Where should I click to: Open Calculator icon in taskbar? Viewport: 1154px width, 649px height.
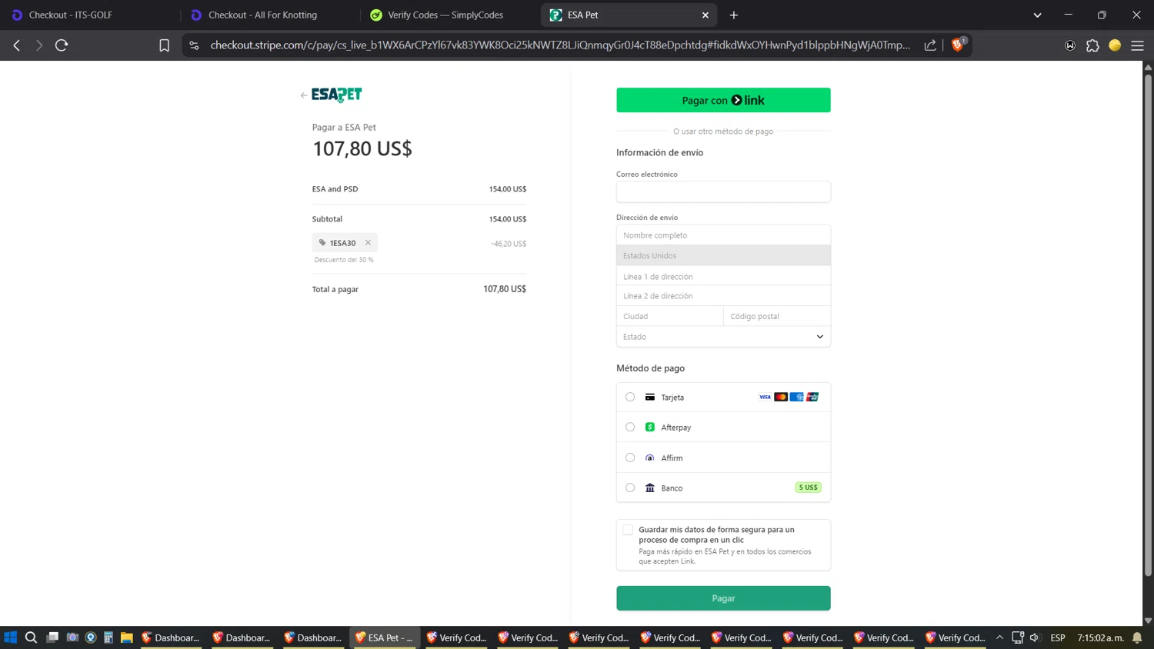tap(108, 637)
